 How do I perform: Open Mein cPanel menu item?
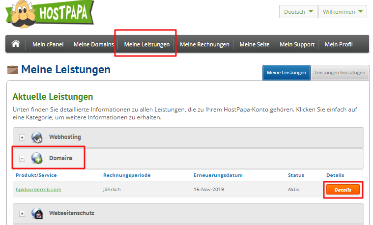(48, 44)
